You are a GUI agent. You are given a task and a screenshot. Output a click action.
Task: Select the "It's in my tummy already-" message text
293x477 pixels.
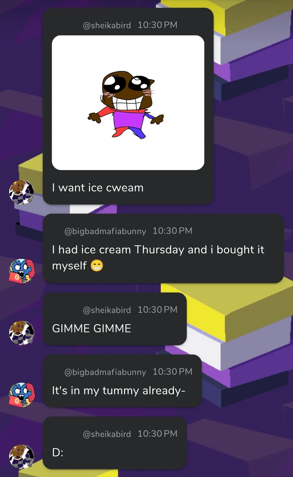pyautogui.click(x=119, y=391)
